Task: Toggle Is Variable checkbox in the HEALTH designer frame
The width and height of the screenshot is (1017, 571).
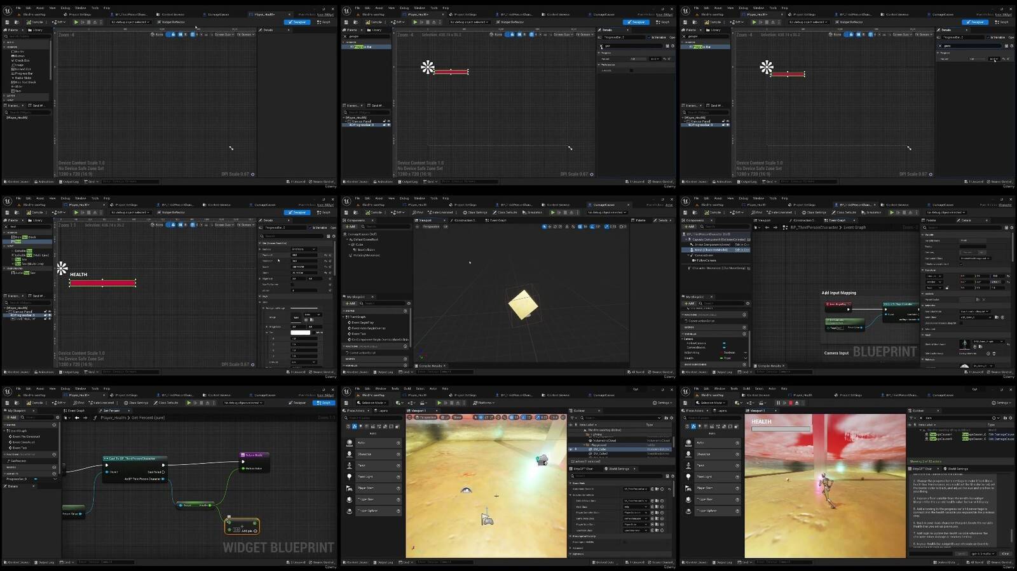Action: click(310, 227)
